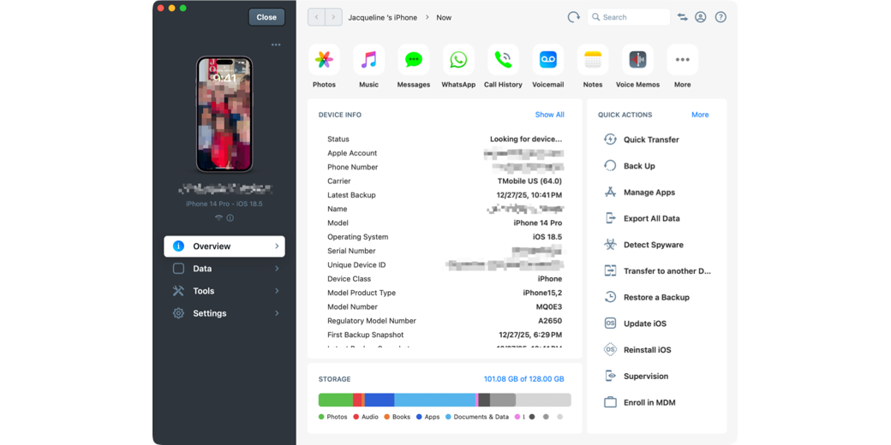891x445 pixels.
Task: Expand the Settings sidebar section
Action: pos(224,313)
